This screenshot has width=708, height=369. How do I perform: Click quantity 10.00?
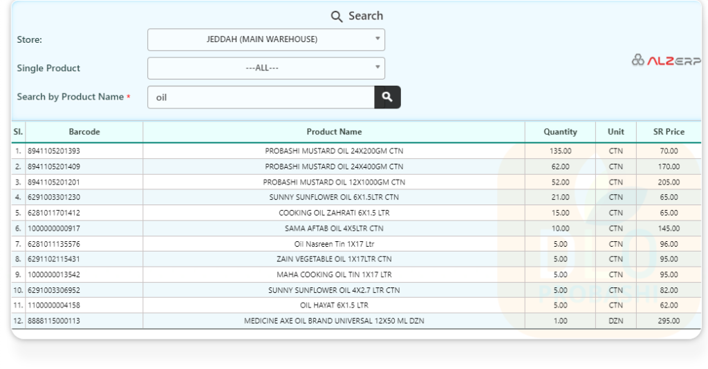point(560,228)
